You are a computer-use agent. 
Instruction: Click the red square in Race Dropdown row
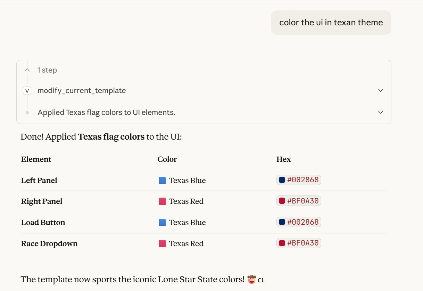(x=162, y=244)
